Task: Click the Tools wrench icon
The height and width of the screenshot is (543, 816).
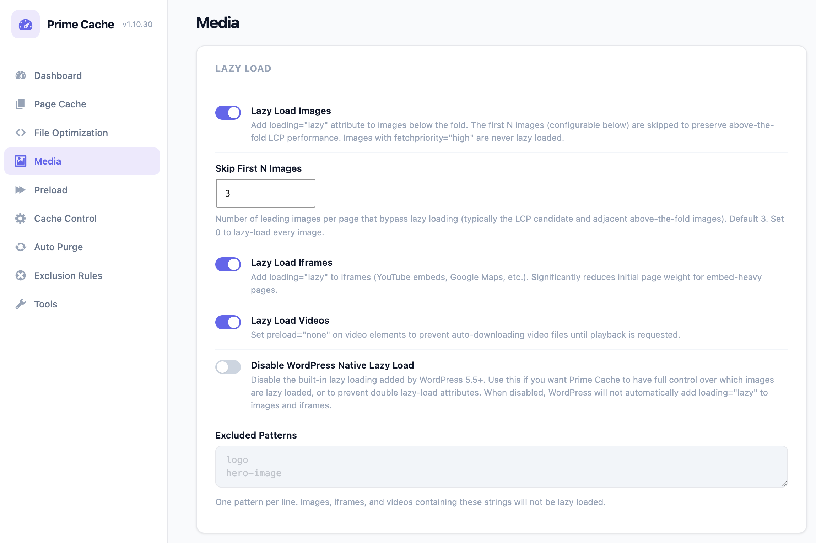Action: point(21,304)
